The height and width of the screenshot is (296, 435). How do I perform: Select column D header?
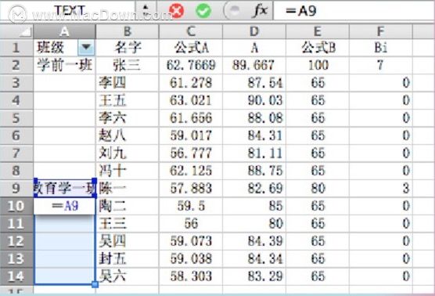click(254, 31)
